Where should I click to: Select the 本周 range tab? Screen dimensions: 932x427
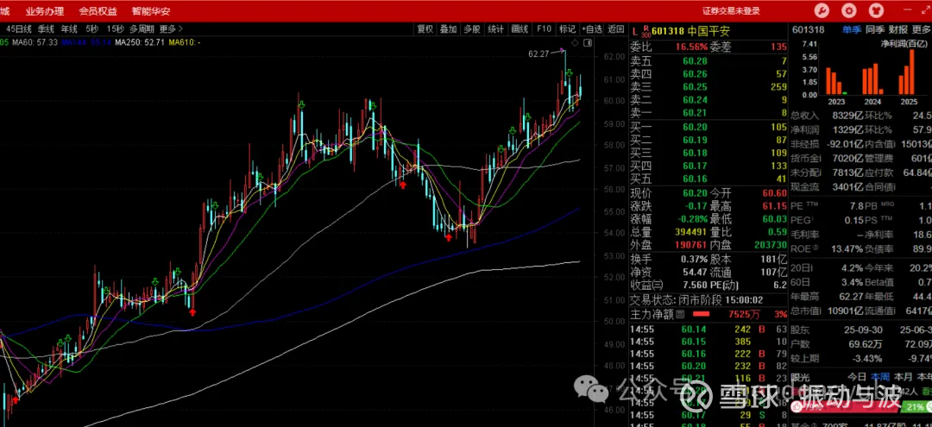click(x=880, y=376)
